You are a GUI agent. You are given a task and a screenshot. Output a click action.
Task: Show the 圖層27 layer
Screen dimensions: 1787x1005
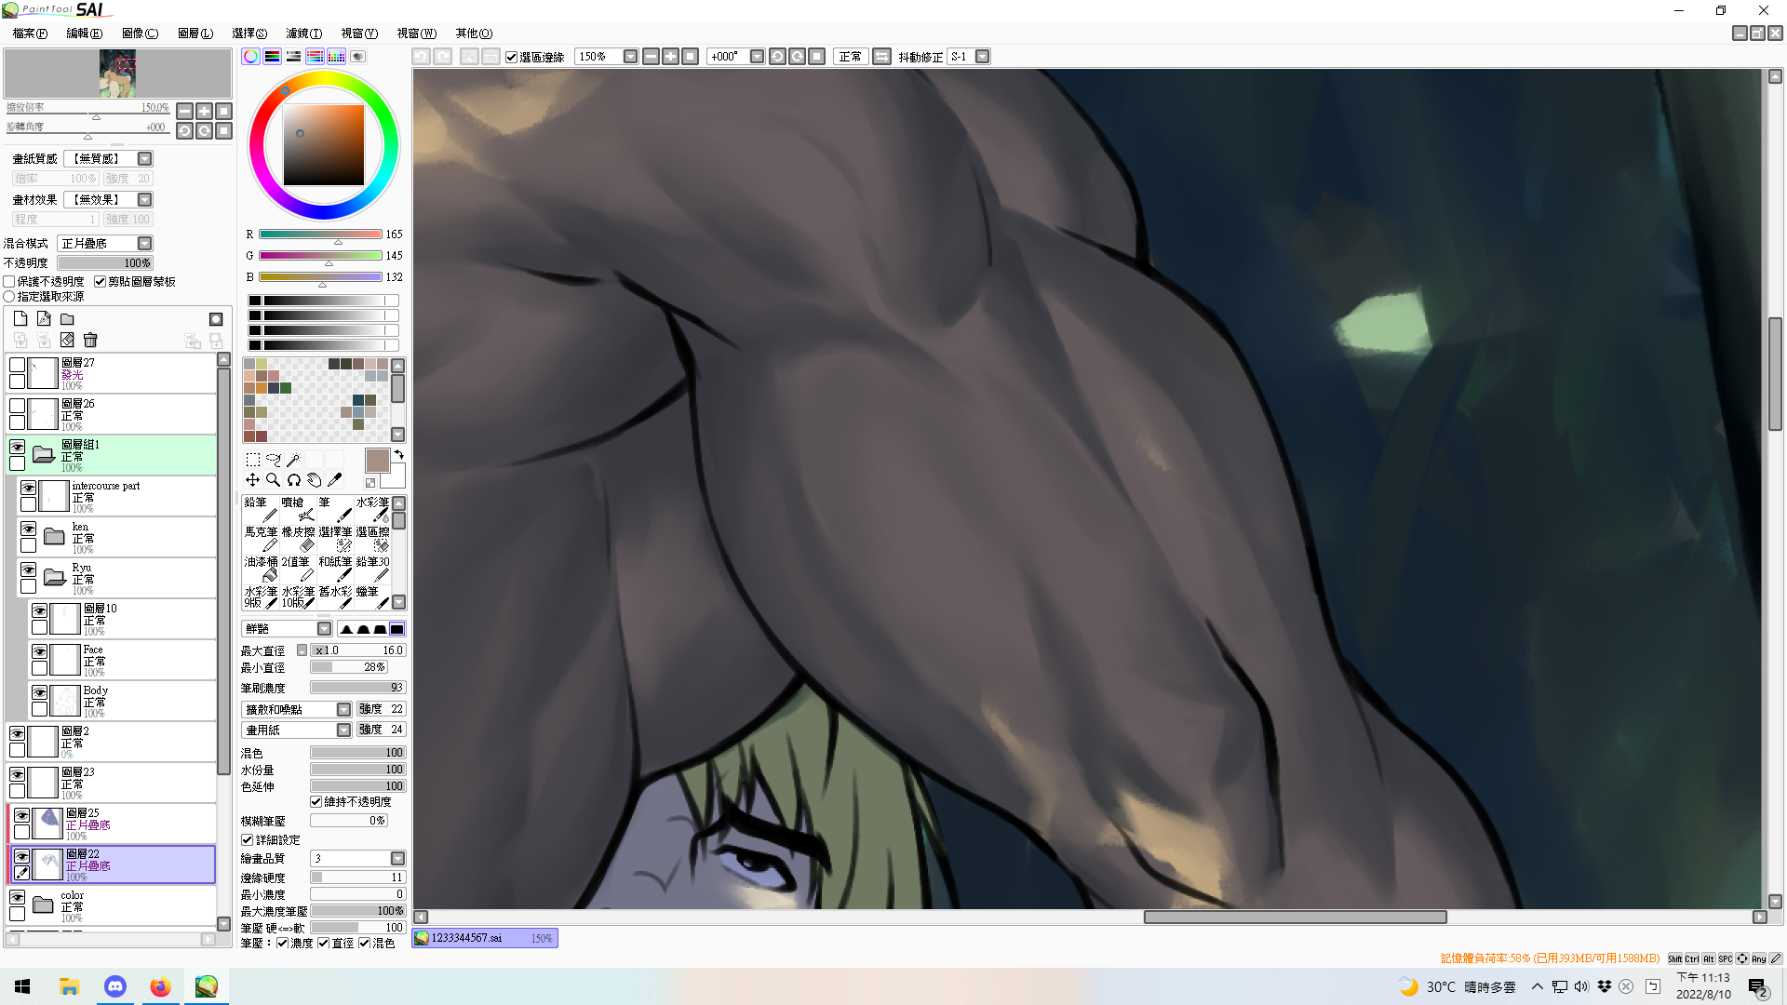click(x=17, y=365)
